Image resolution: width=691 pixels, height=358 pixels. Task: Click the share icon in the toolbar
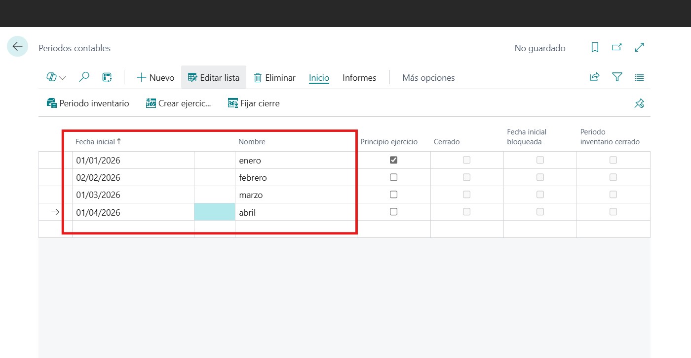click(x=594, y=77)
